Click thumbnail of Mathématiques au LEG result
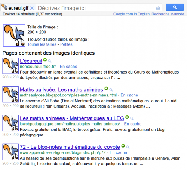The width and height of the screenshot is (187, 170). pos(10,123)
